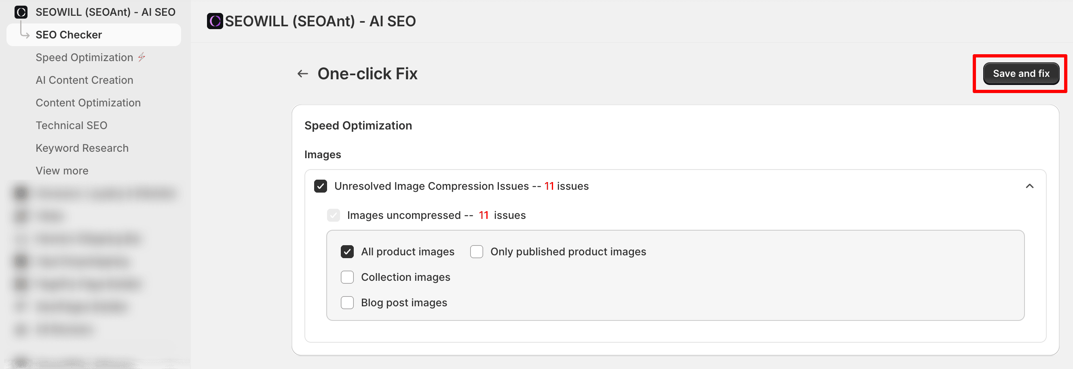The width and height of the screenshot is (1073, 369).
Task: Click the SEOWILL logo in the page header
Action: pyautogui.click(x=215, y=21)
